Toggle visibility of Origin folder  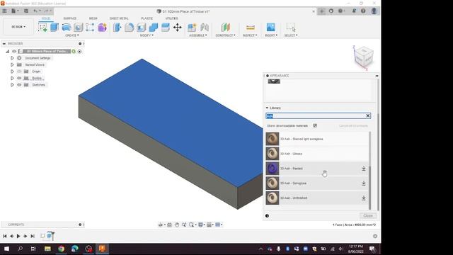tap(19, 72)
